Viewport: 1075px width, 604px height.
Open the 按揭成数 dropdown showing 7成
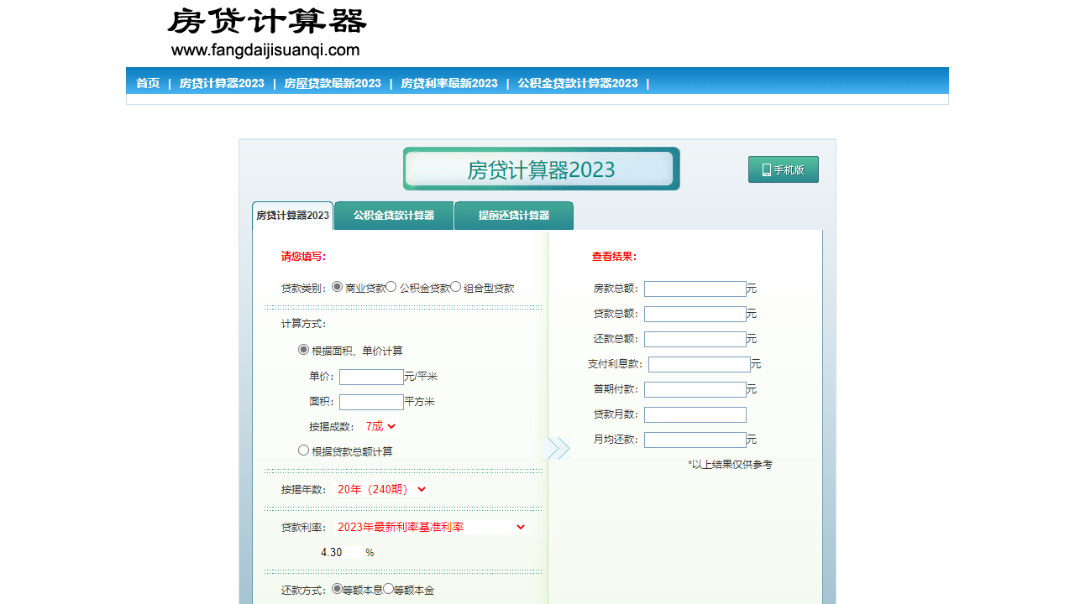tap(380, 426)
